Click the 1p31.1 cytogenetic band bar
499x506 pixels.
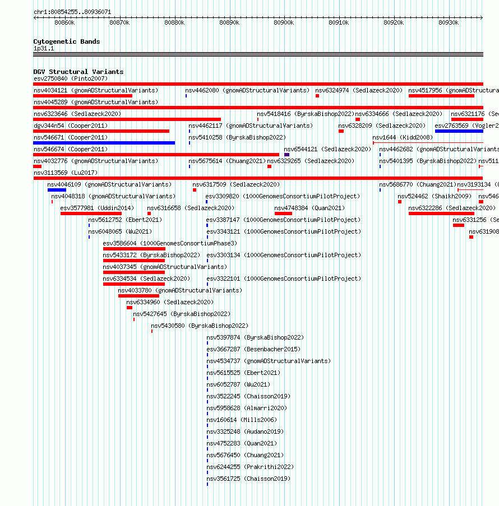[x=258, y=54]
